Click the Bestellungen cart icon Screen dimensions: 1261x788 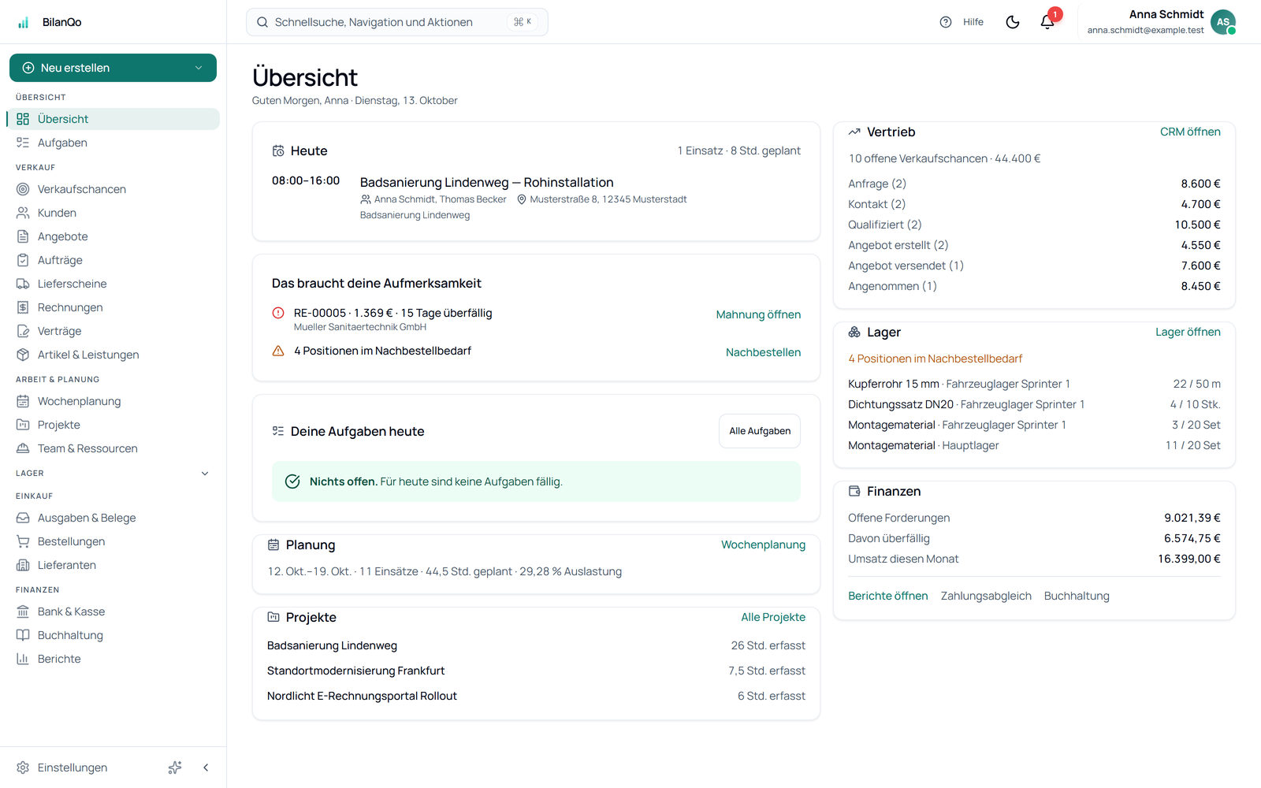click(x=23, y=541)
